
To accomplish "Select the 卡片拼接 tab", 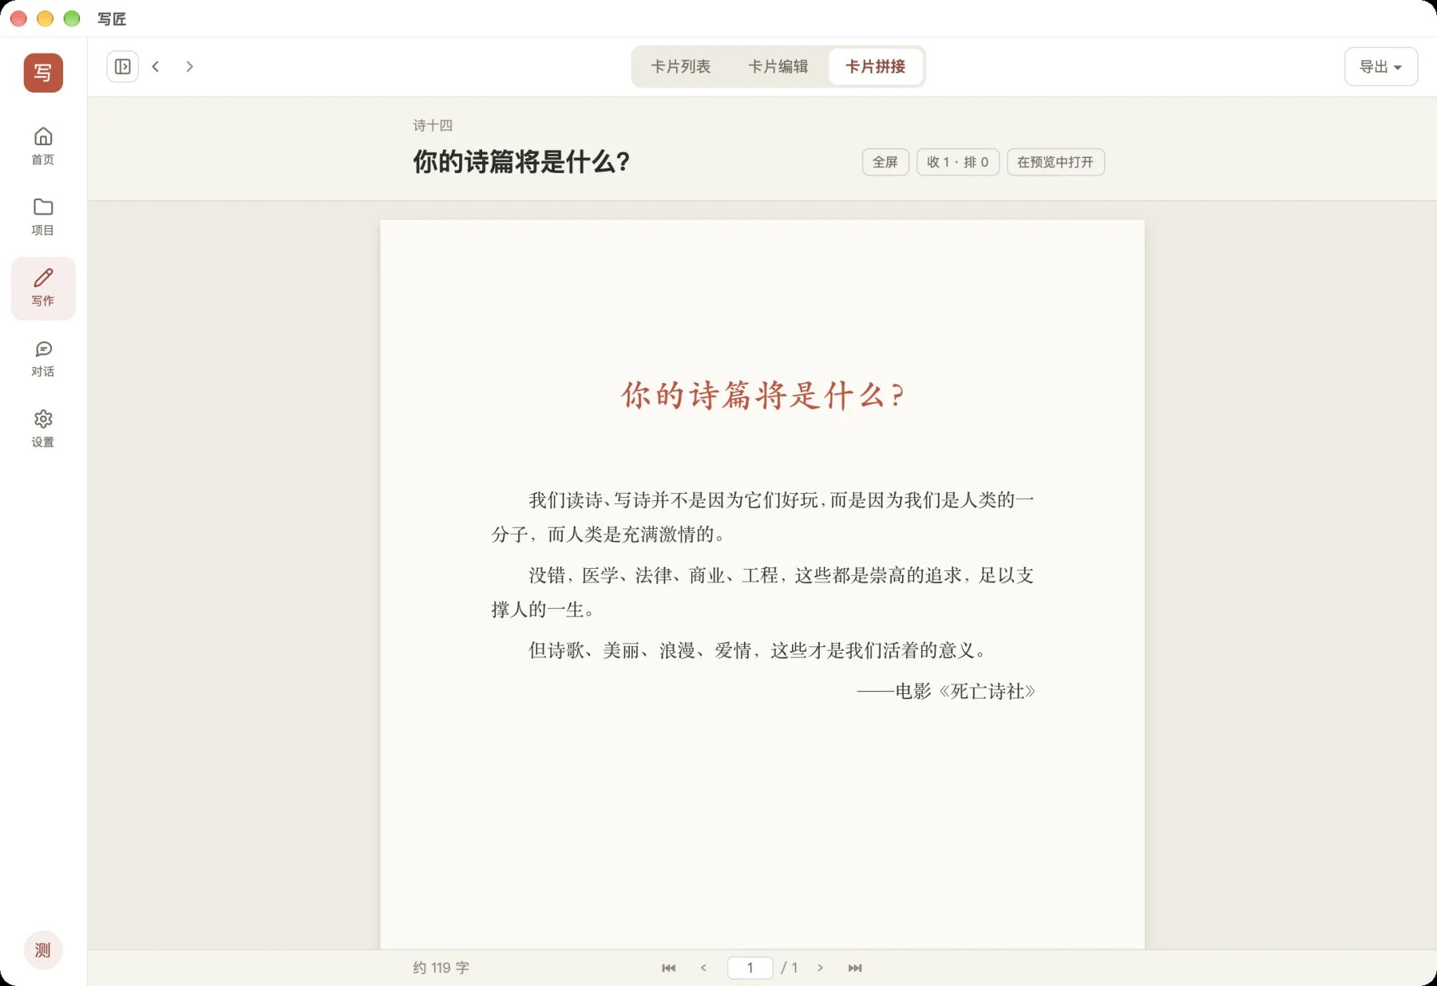I will point(876,66).
